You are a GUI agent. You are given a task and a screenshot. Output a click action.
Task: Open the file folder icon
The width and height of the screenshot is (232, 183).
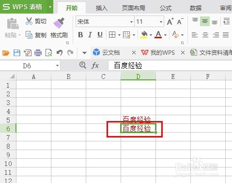point(6,53)
